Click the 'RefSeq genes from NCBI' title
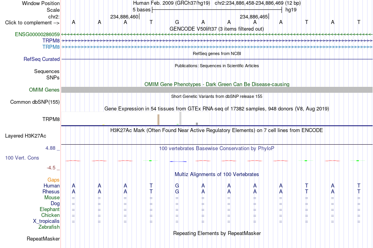Viewport: 373px width, 248px height. tap(217, 53)
